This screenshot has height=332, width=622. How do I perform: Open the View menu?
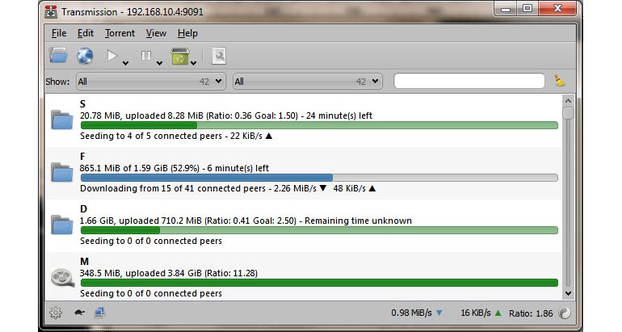[x=156, y=33]
